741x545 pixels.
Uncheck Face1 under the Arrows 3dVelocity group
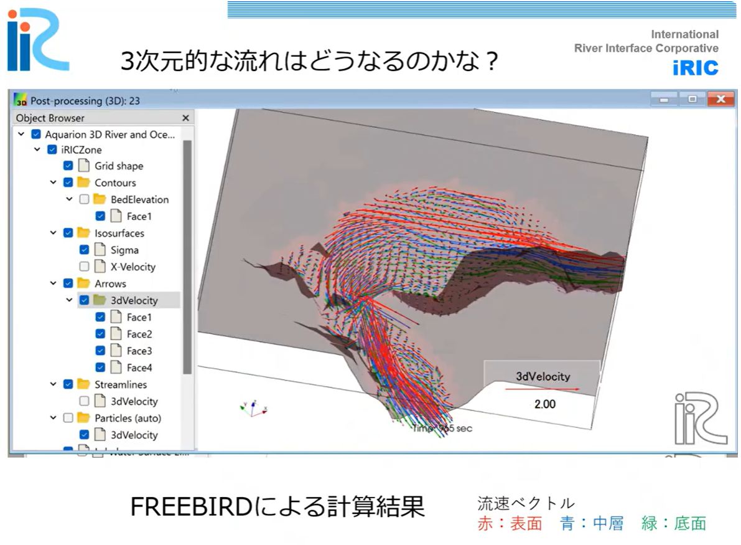100,317
